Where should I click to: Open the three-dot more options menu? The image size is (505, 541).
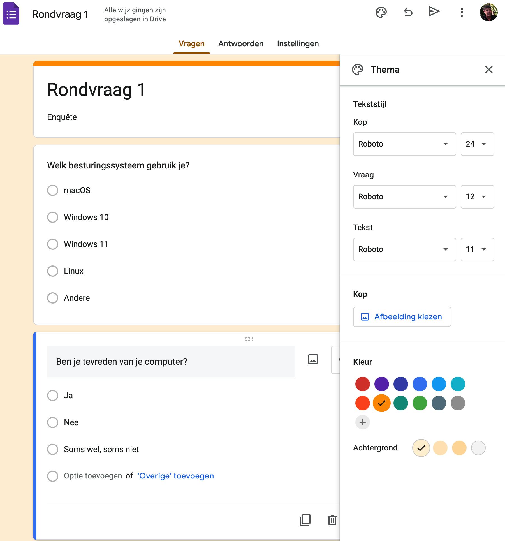click(462, 13)
